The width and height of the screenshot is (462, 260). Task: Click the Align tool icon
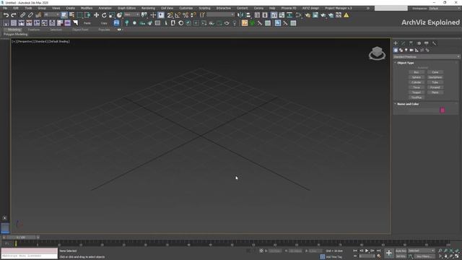click(248, 15)
